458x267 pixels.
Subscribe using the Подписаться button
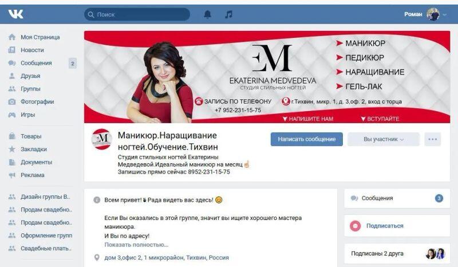tap(385, 226)
